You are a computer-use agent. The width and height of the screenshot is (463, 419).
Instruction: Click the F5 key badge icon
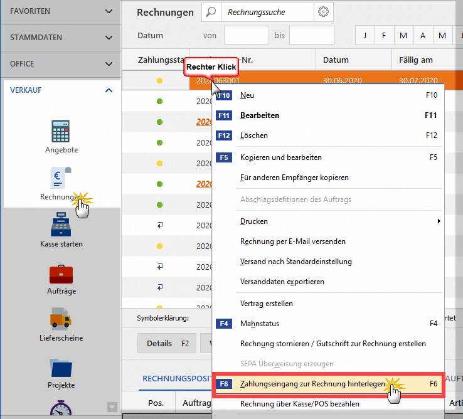click(224, 157)
